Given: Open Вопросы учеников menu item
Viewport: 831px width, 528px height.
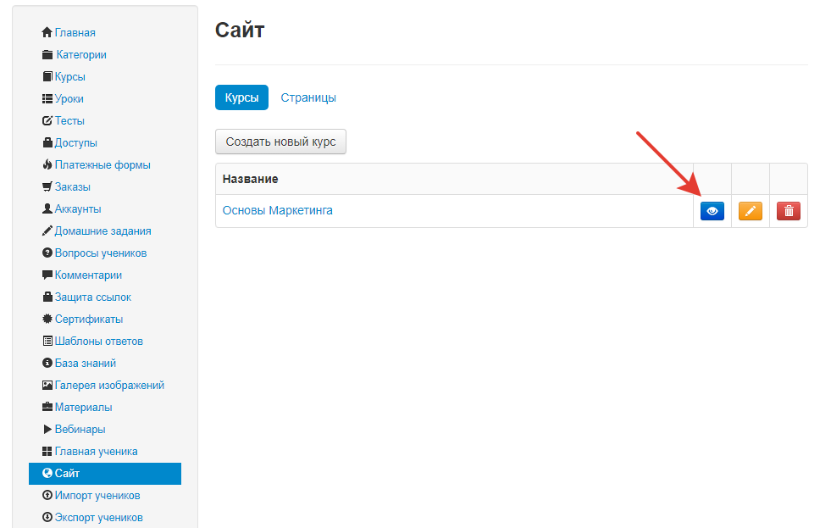Looking at the screenshot, I should pyautogui.click(x=101, y=253).
